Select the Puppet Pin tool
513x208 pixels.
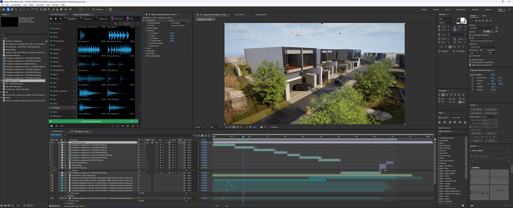click(71, 9)
